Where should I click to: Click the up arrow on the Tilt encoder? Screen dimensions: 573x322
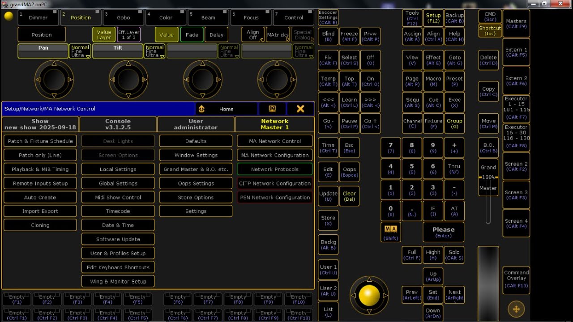point(128,64)
